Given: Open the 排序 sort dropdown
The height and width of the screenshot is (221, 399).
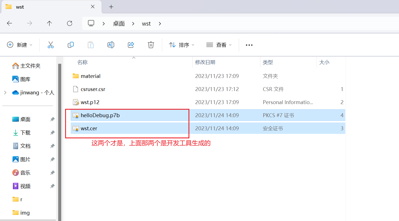Looking at the screenshot, I should pyautogui.click(x=182, y=45).
